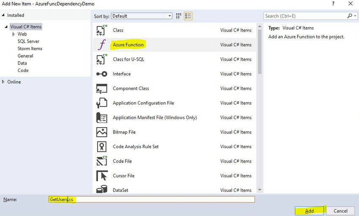Select Application Manifest File (Windows Only) label
This screenshot has height=216, width=359.
tap(155, 117)
